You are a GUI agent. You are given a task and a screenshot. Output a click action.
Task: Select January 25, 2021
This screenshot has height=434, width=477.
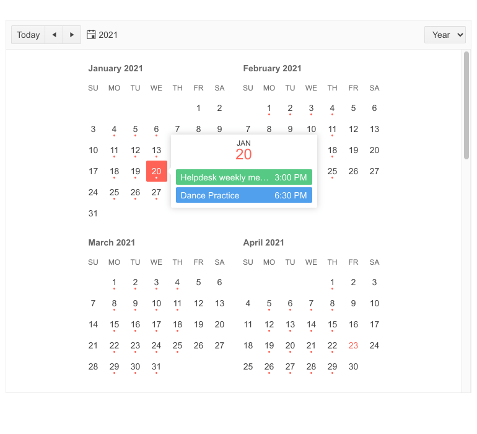tap(115, 192)
